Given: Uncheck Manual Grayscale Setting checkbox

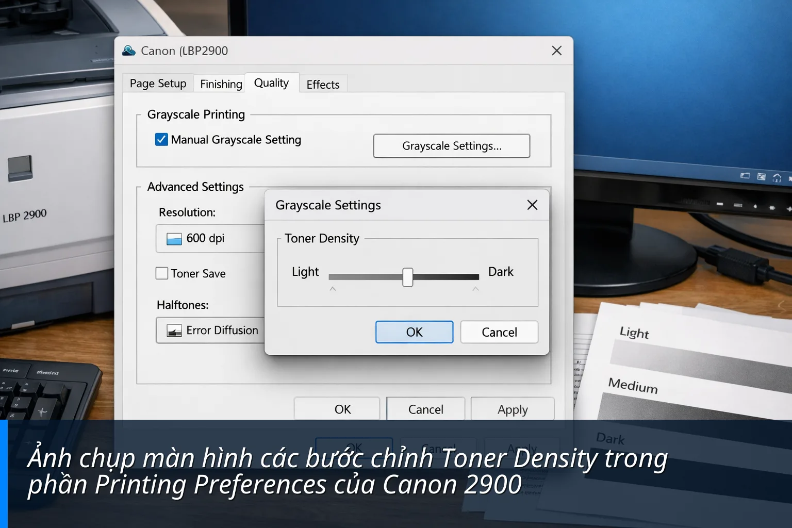Looking at the screenshot, I should pyautogui.click(x=161, y=140).
